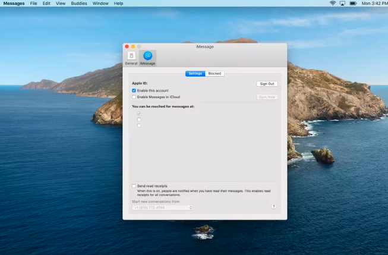388x255 pixels.
Task: Close the iMessage preferences window
Action: pos(127,46)
